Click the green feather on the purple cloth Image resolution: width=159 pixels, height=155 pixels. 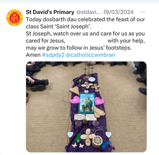click(78, 138)
